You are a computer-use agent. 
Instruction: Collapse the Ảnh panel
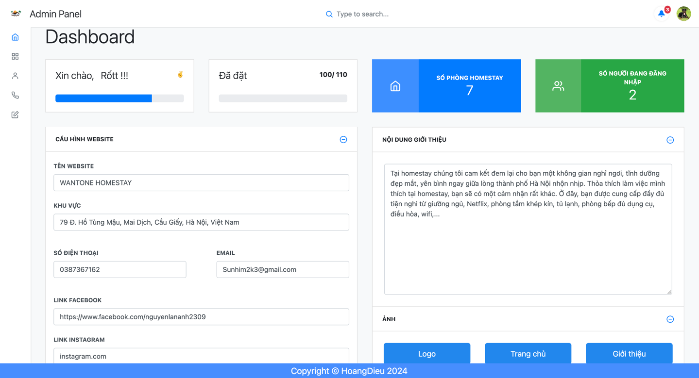(x=670, y=319)
